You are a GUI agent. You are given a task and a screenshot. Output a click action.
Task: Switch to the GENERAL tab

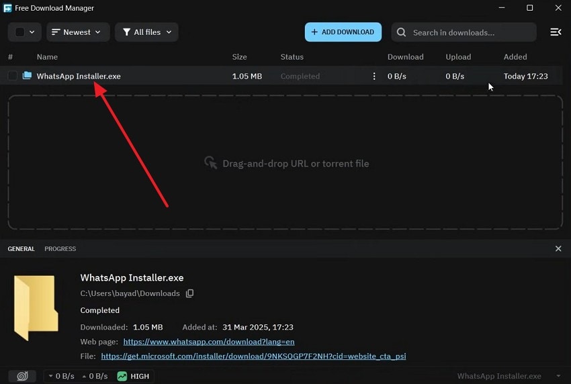(21, 249)
